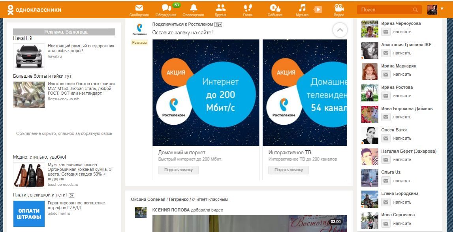Click написать next to Инна Борохова-Дайзель

(x=402, y=117)
